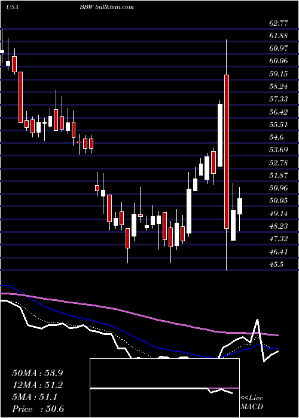Click the 55.51 price axis label
The width and height of the screenshot is (299, 418).
(x=279, y=124)
